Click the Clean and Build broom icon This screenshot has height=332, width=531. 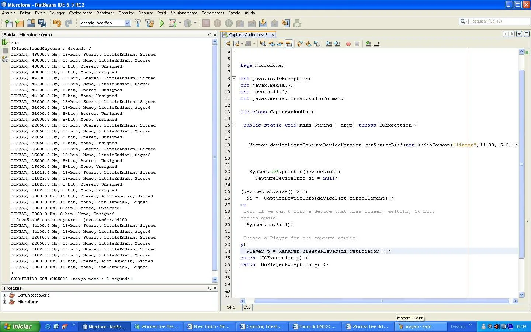click(150, 23)
